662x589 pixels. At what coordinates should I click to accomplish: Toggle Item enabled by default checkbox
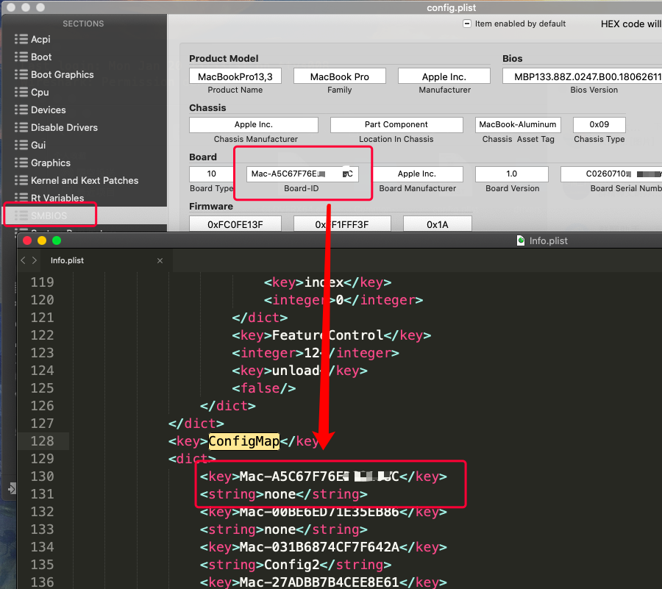(x=467, y=24)
